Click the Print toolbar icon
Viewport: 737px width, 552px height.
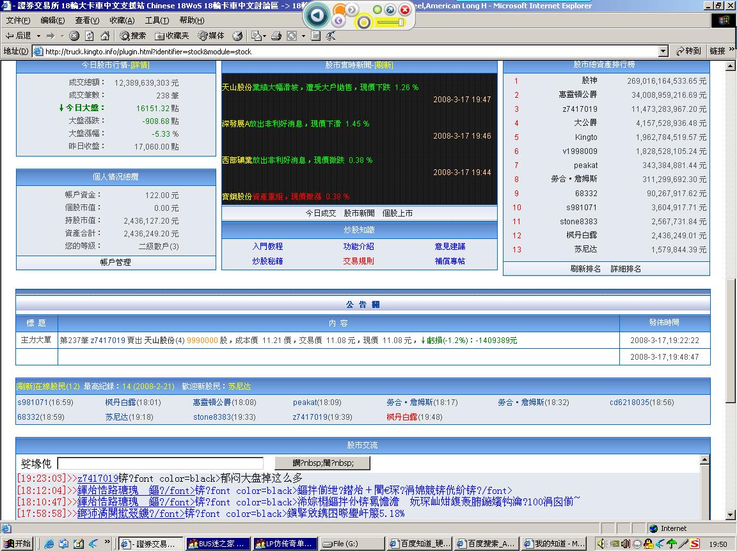tap(276, 36)
